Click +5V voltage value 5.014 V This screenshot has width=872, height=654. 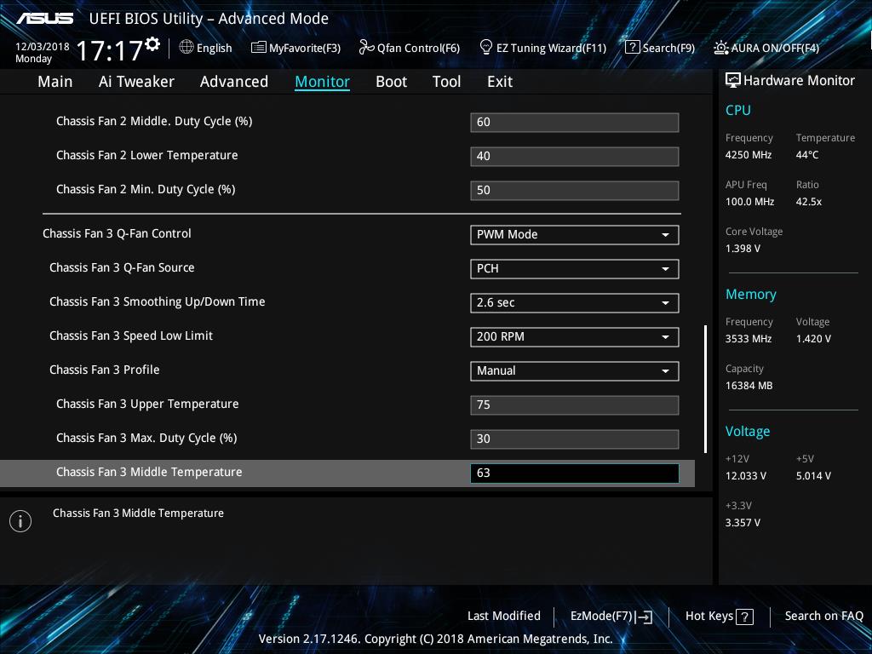coord(813,476)
